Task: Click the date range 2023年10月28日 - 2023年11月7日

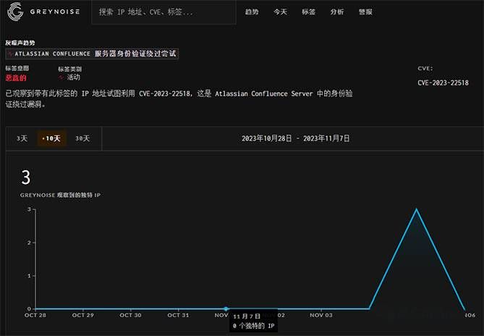Action: pyautogui.click(x=295, y=138)
